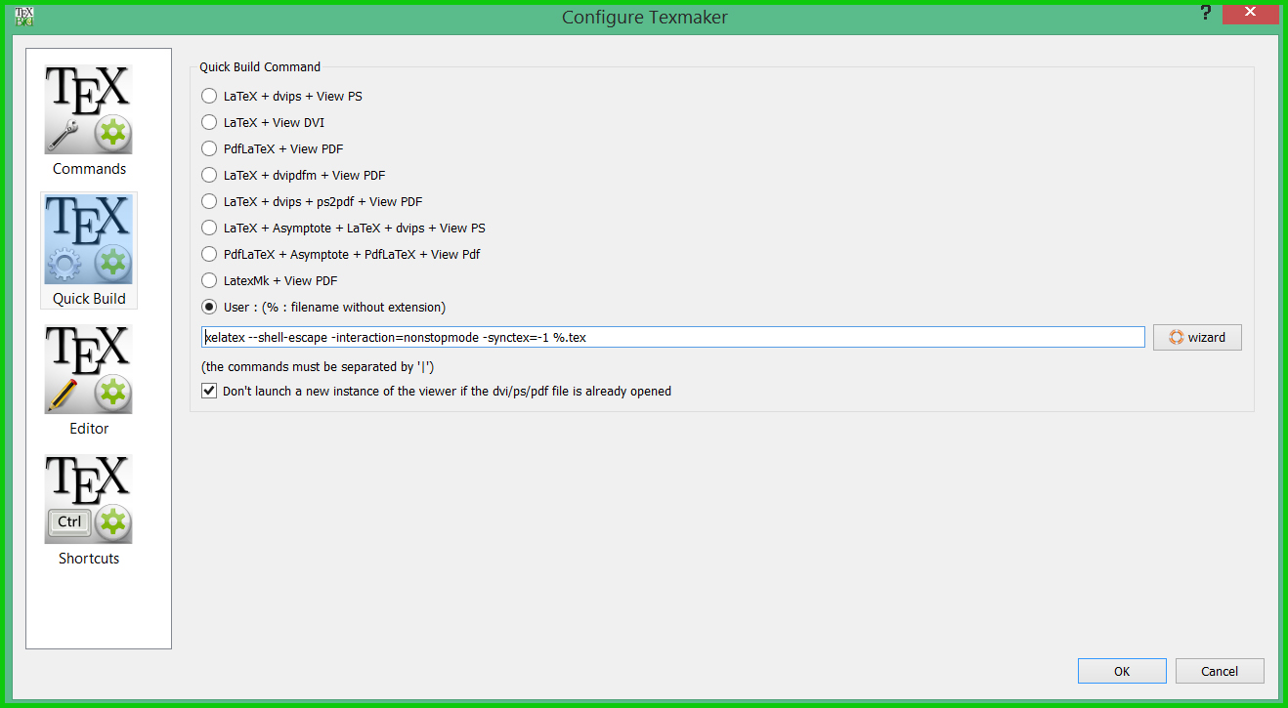Select the Quick Build settings icon
This screenshot has width=1288, height=708.
89,250
